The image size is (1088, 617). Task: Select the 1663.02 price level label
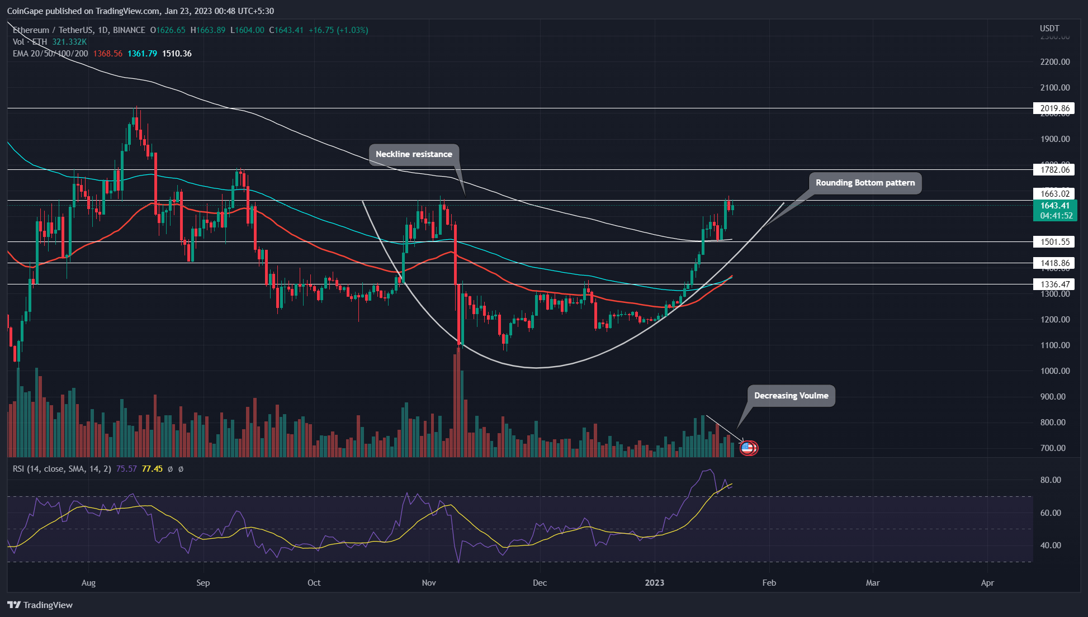(x=1054, y=194)
